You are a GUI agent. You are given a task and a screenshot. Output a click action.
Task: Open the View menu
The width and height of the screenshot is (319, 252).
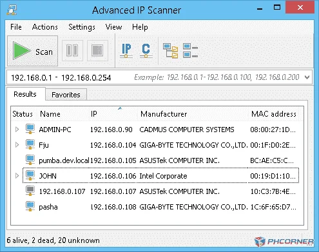[x=113, y=27]
